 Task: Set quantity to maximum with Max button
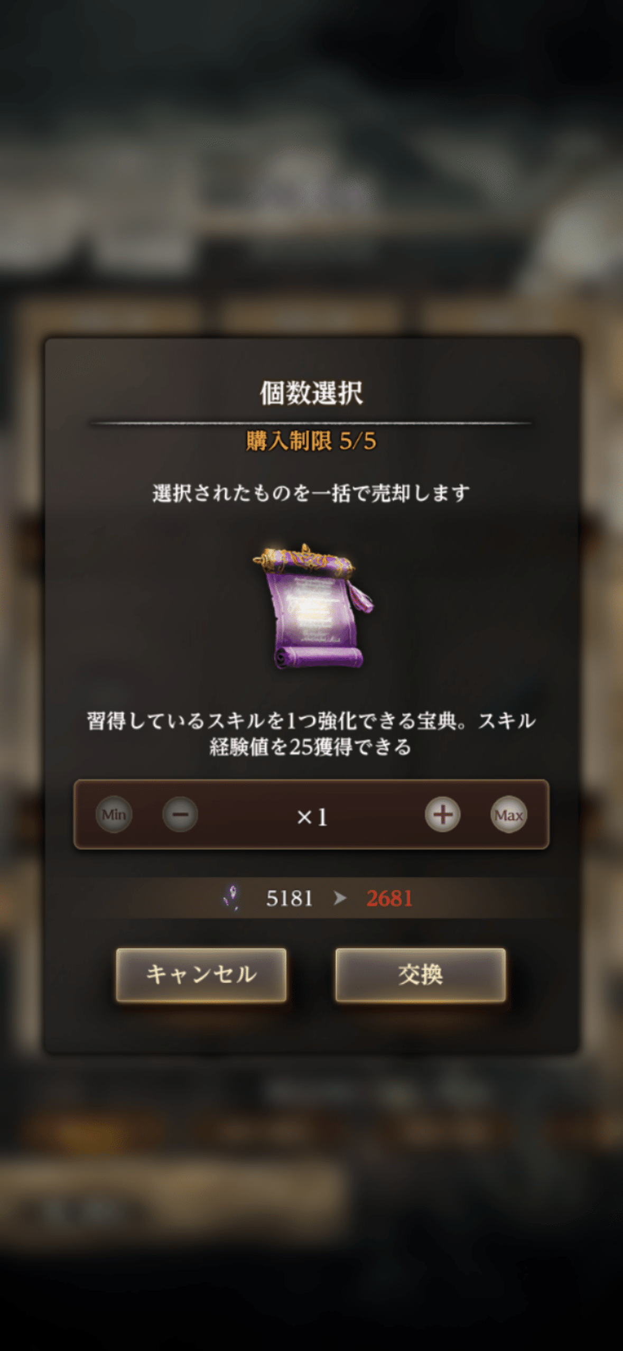tap(509, 815)
